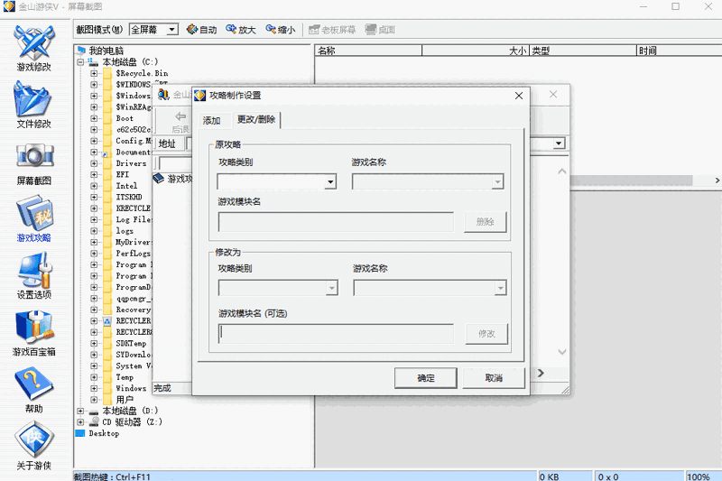Select the Temp folder in tree
Image resolution: width=722 pixels, height=481 pixels.
click(125, 377)
